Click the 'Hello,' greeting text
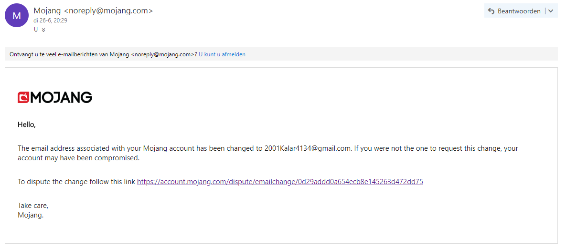 click(x=27, y=124)
